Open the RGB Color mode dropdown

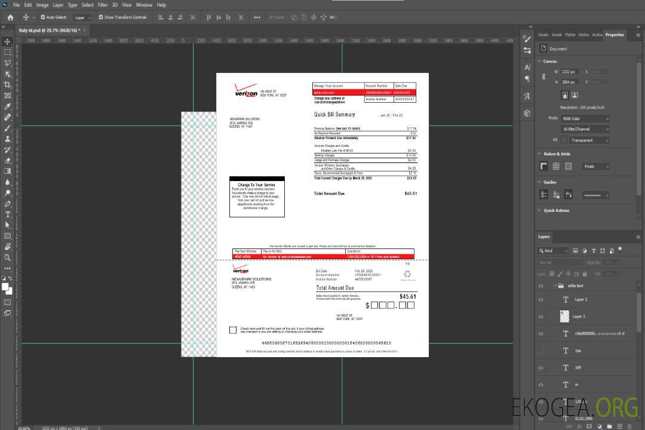point(585,118)
